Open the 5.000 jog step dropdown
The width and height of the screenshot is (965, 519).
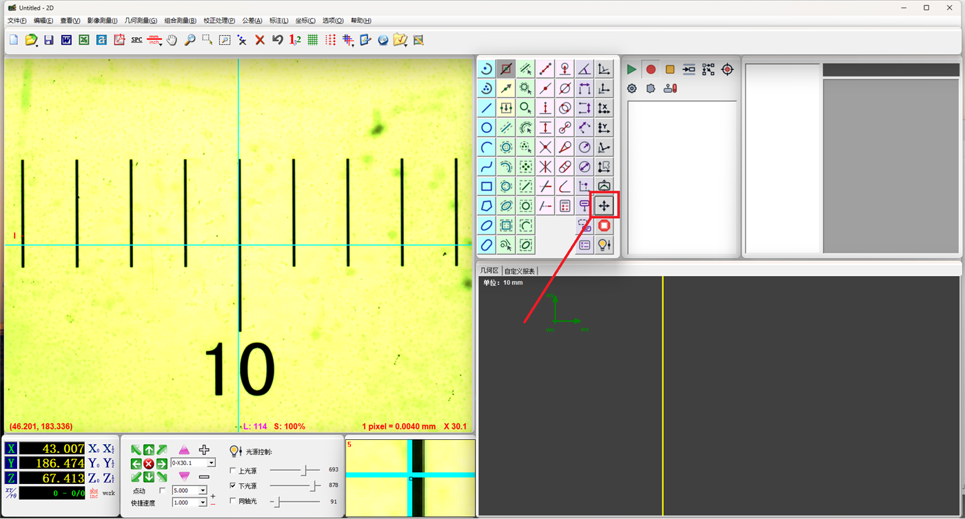coord(203,491)
